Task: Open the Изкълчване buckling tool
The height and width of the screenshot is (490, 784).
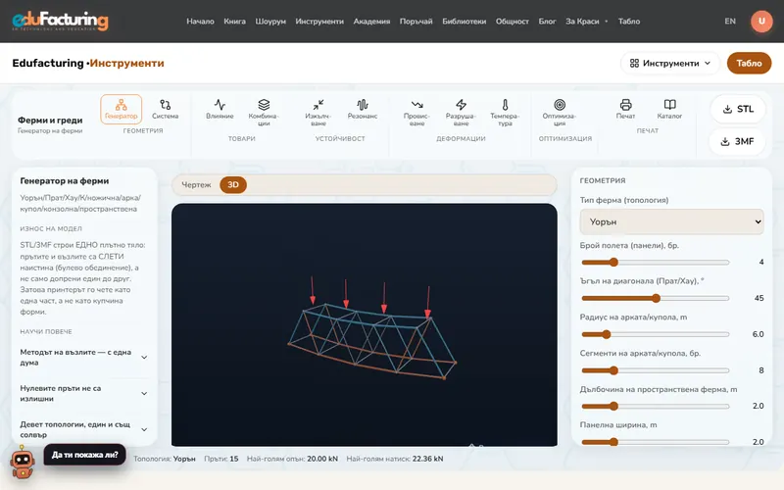Action: click(318, 113)
